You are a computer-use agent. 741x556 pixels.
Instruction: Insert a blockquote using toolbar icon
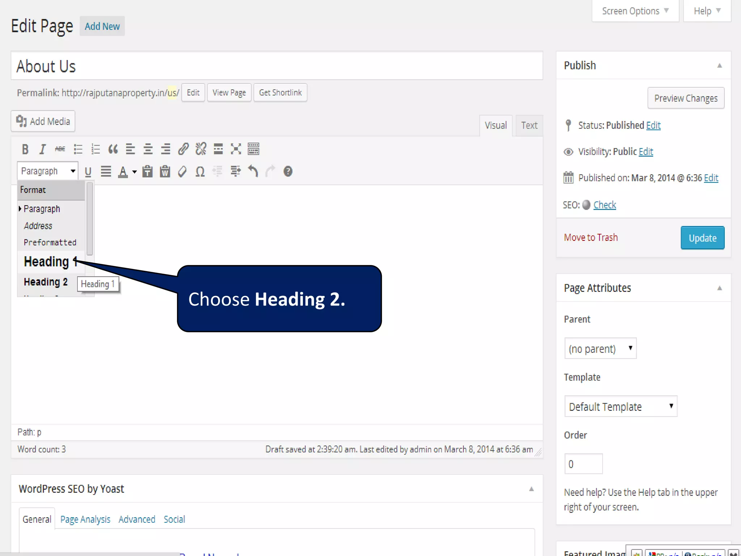(x=113, y=149)
